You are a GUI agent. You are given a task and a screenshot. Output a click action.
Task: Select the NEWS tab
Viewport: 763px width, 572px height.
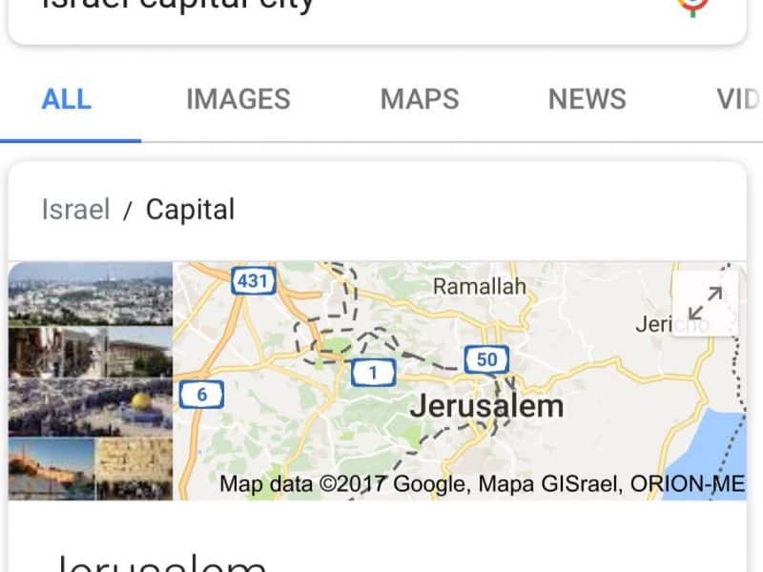pyautogui.click(x=587, y=99)
